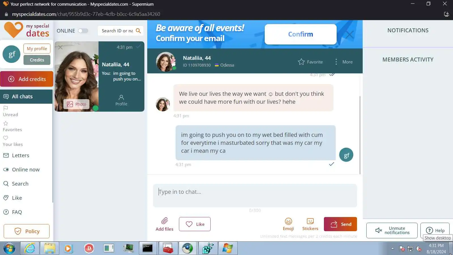Open the Policy button
453x255 pixels.
click(27, 231)
